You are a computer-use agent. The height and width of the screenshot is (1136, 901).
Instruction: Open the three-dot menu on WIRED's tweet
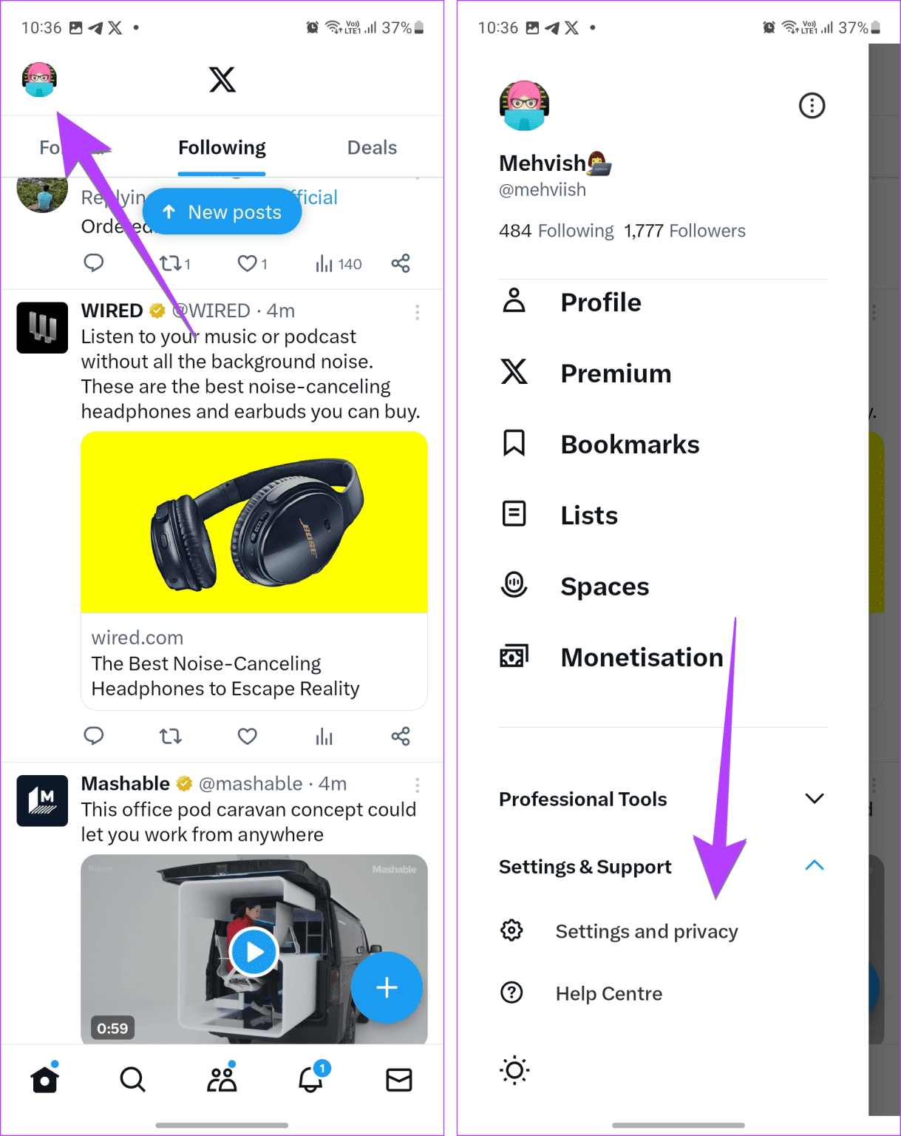(418, 312)
